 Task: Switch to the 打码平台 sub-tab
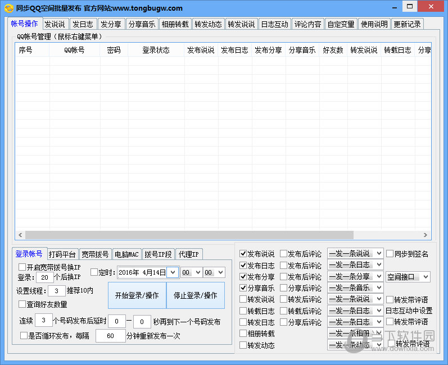coord(62,254)
